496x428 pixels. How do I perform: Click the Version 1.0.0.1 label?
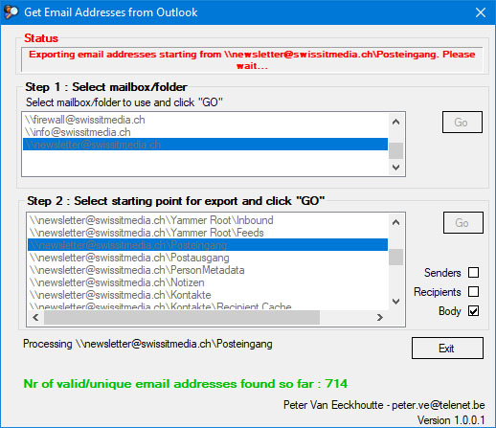pos(451,420)
